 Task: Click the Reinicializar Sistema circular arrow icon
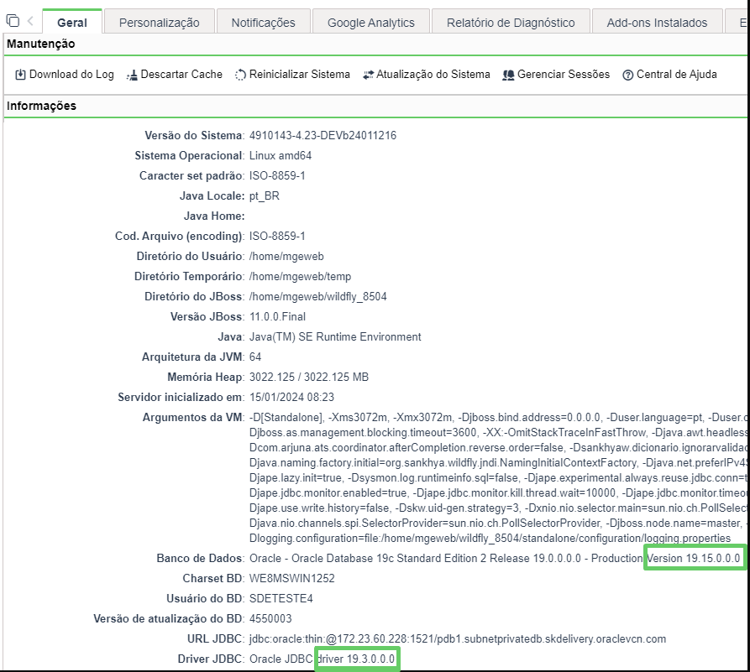[240, 75]
